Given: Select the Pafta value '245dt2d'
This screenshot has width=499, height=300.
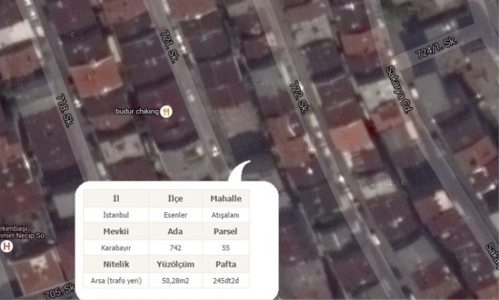Looking at the screenshot, I should [x=226, y=281].
